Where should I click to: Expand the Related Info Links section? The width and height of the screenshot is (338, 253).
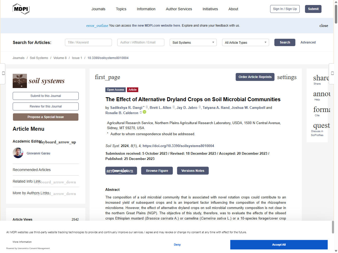coord(55,182)
